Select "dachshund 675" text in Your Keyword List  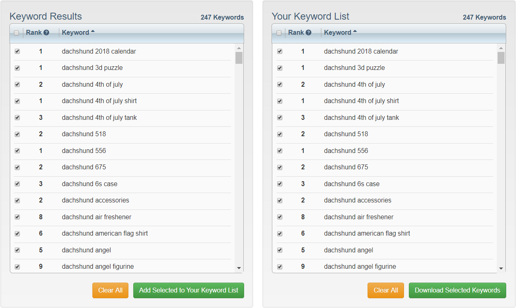(x=346, y=167)
